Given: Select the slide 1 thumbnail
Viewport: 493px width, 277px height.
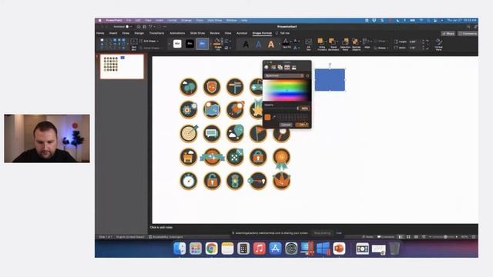Looking at the screenshot, I should (x=122, y=67).
